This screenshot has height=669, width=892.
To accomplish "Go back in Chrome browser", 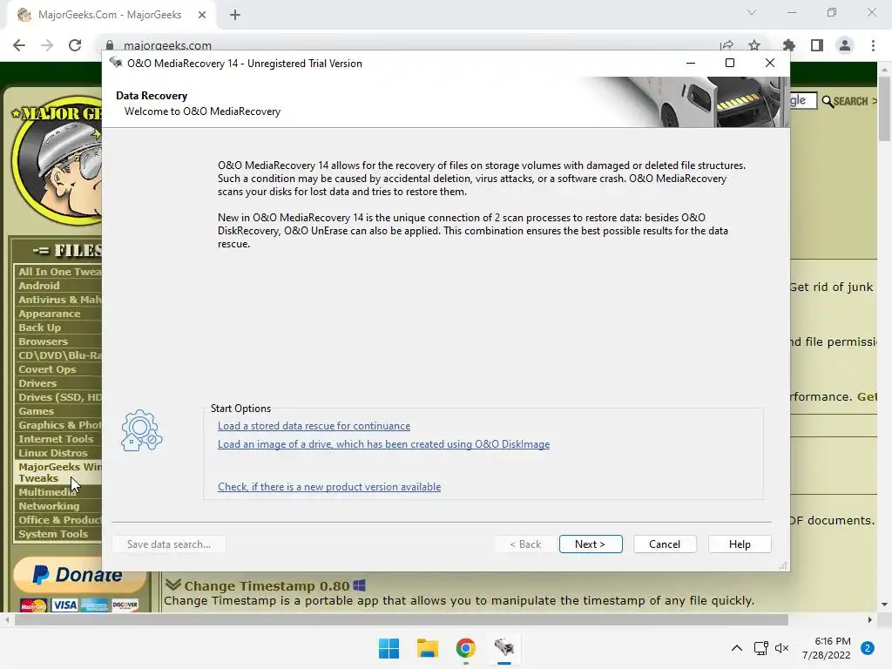I will point(19,45).
